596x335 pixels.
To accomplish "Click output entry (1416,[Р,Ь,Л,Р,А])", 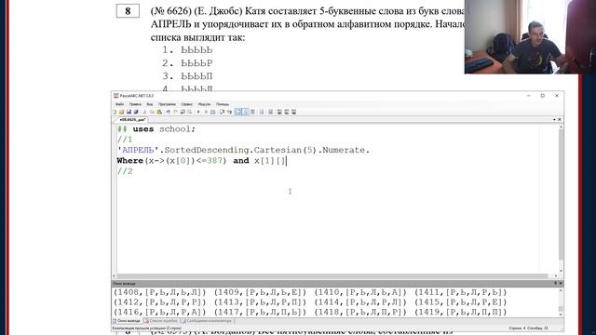I will tap(159, 313).
